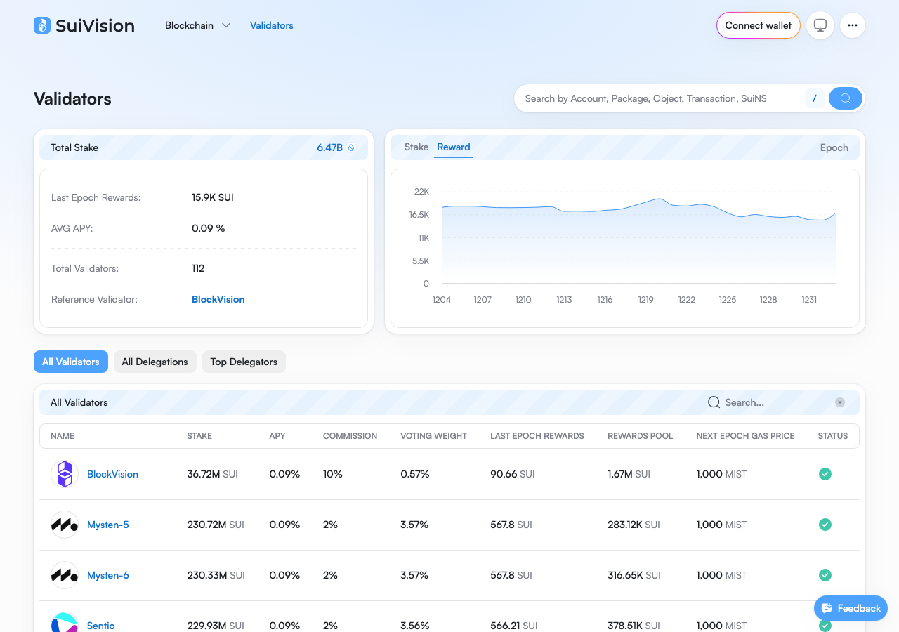The image size is (899, 632).
Task: Open the Top Delegators tab
Action: pos(244,362)
